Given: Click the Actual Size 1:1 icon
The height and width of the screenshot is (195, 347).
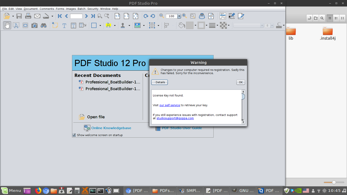Looking at the screenshot, I should tap(117, 16).
